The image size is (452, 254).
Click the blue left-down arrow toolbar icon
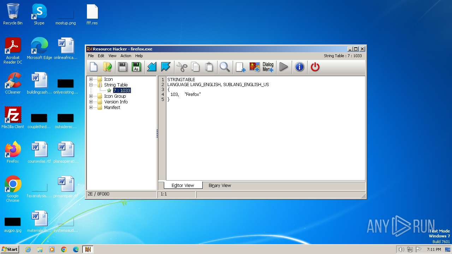pos(152,67)
